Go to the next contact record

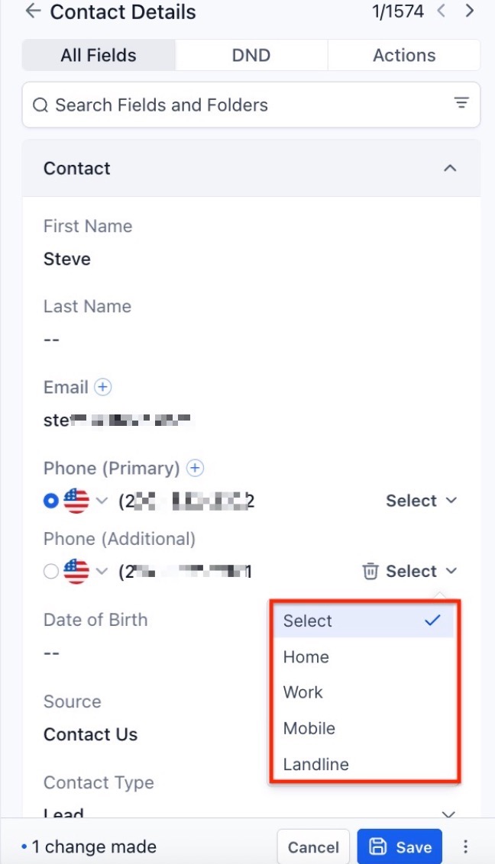470,11
